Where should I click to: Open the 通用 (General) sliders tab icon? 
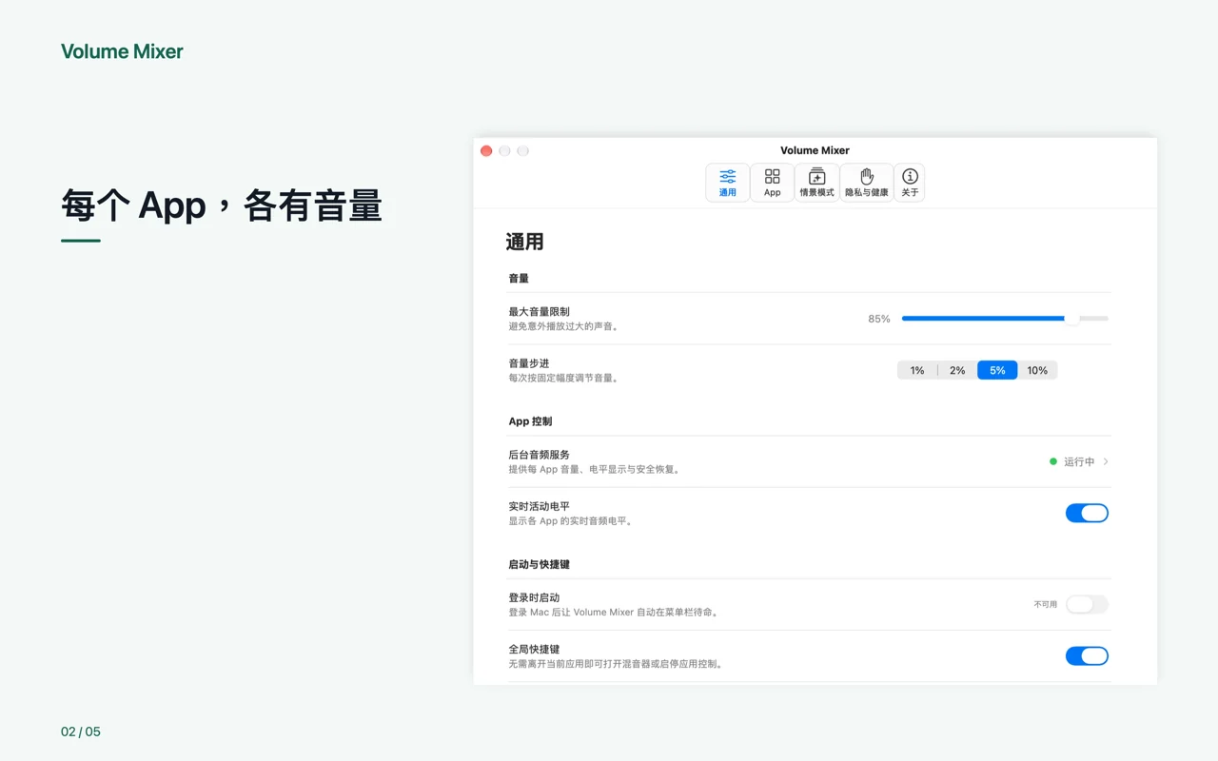728,183
